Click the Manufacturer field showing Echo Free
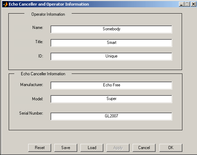The image size is (197, 155). [111, 85]
